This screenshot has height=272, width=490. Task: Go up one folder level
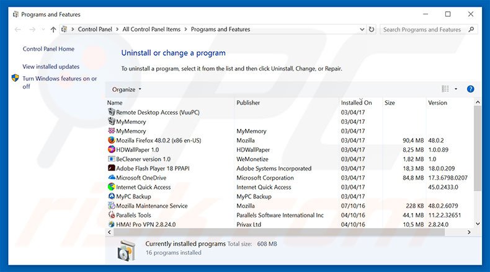[53, 29]
